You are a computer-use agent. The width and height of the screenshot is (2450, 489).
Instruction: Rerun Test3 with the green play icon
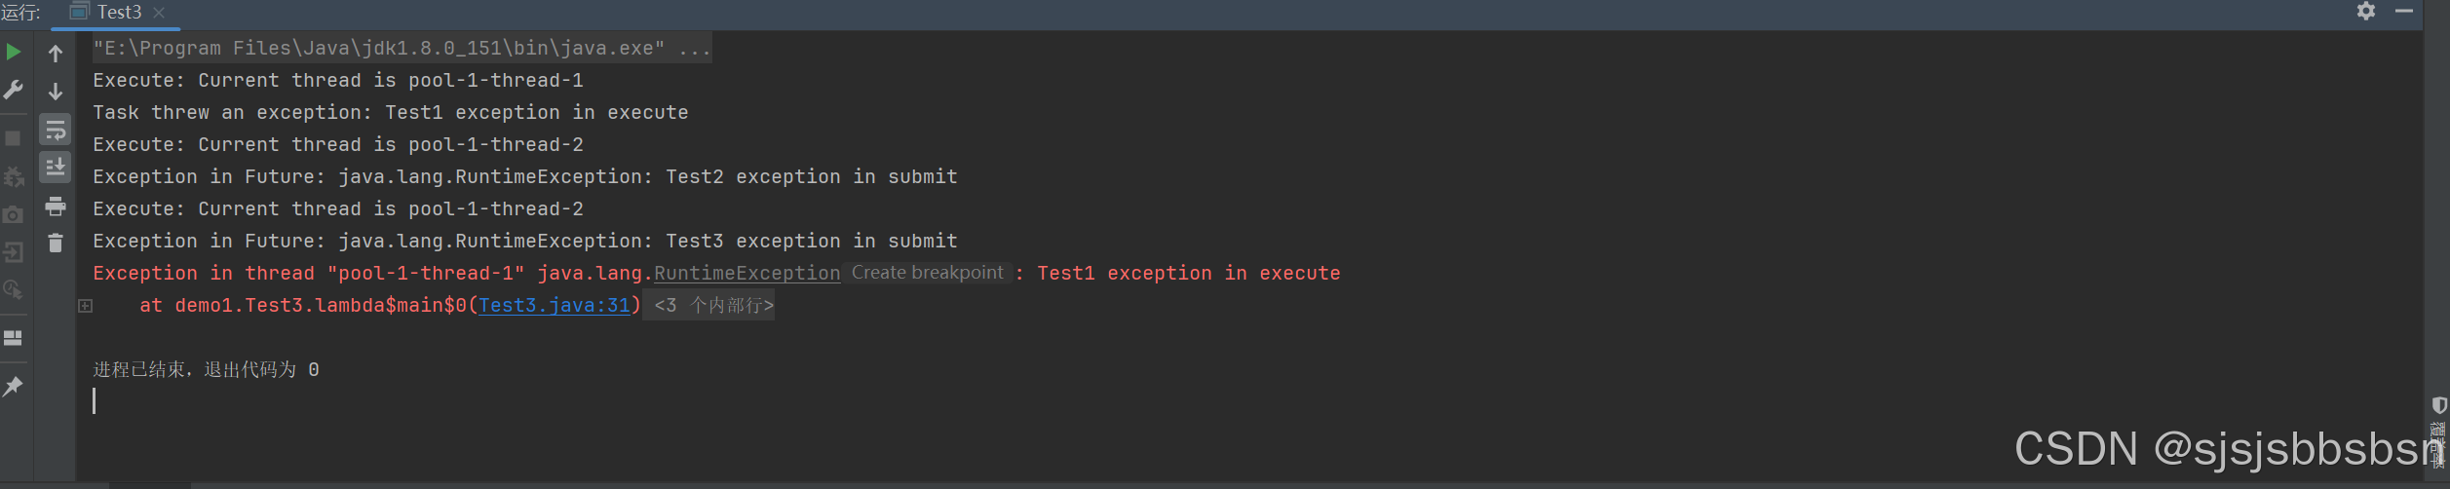(14, 52)
